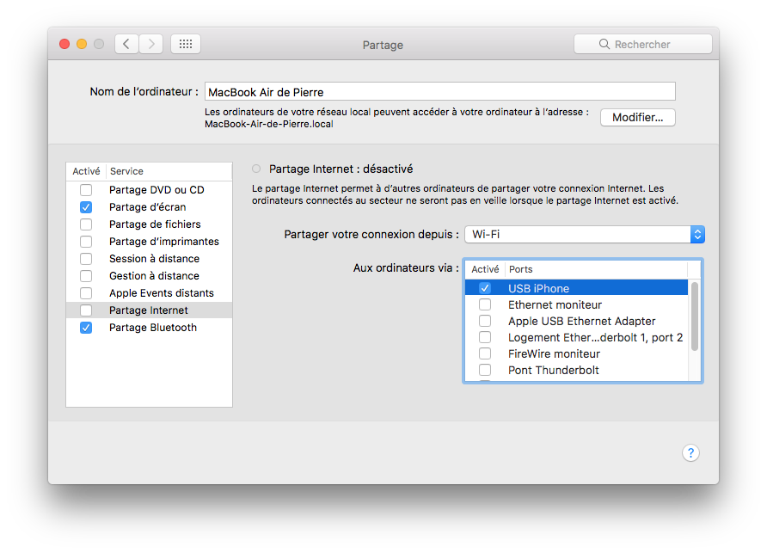Viewport: 767px width, 553px height.
Task: Click the Activé header in ports list
Action: (485, 269)
